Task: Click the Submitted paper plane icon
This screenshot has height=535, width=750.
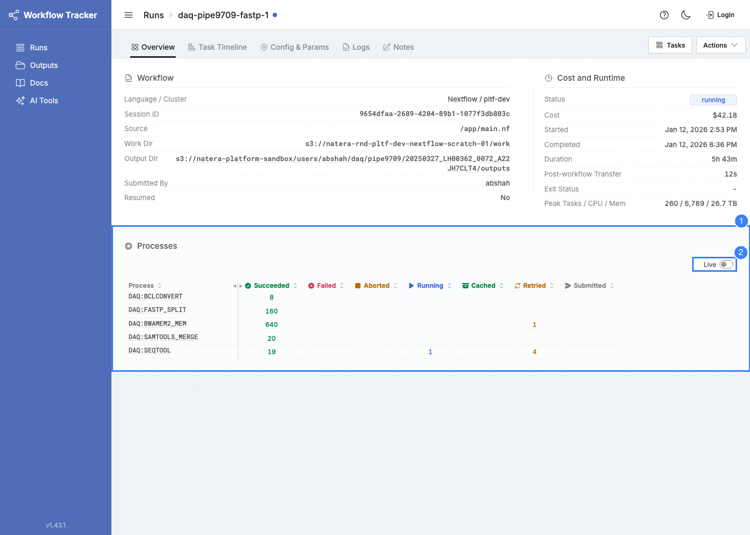Action: [568, 286]
